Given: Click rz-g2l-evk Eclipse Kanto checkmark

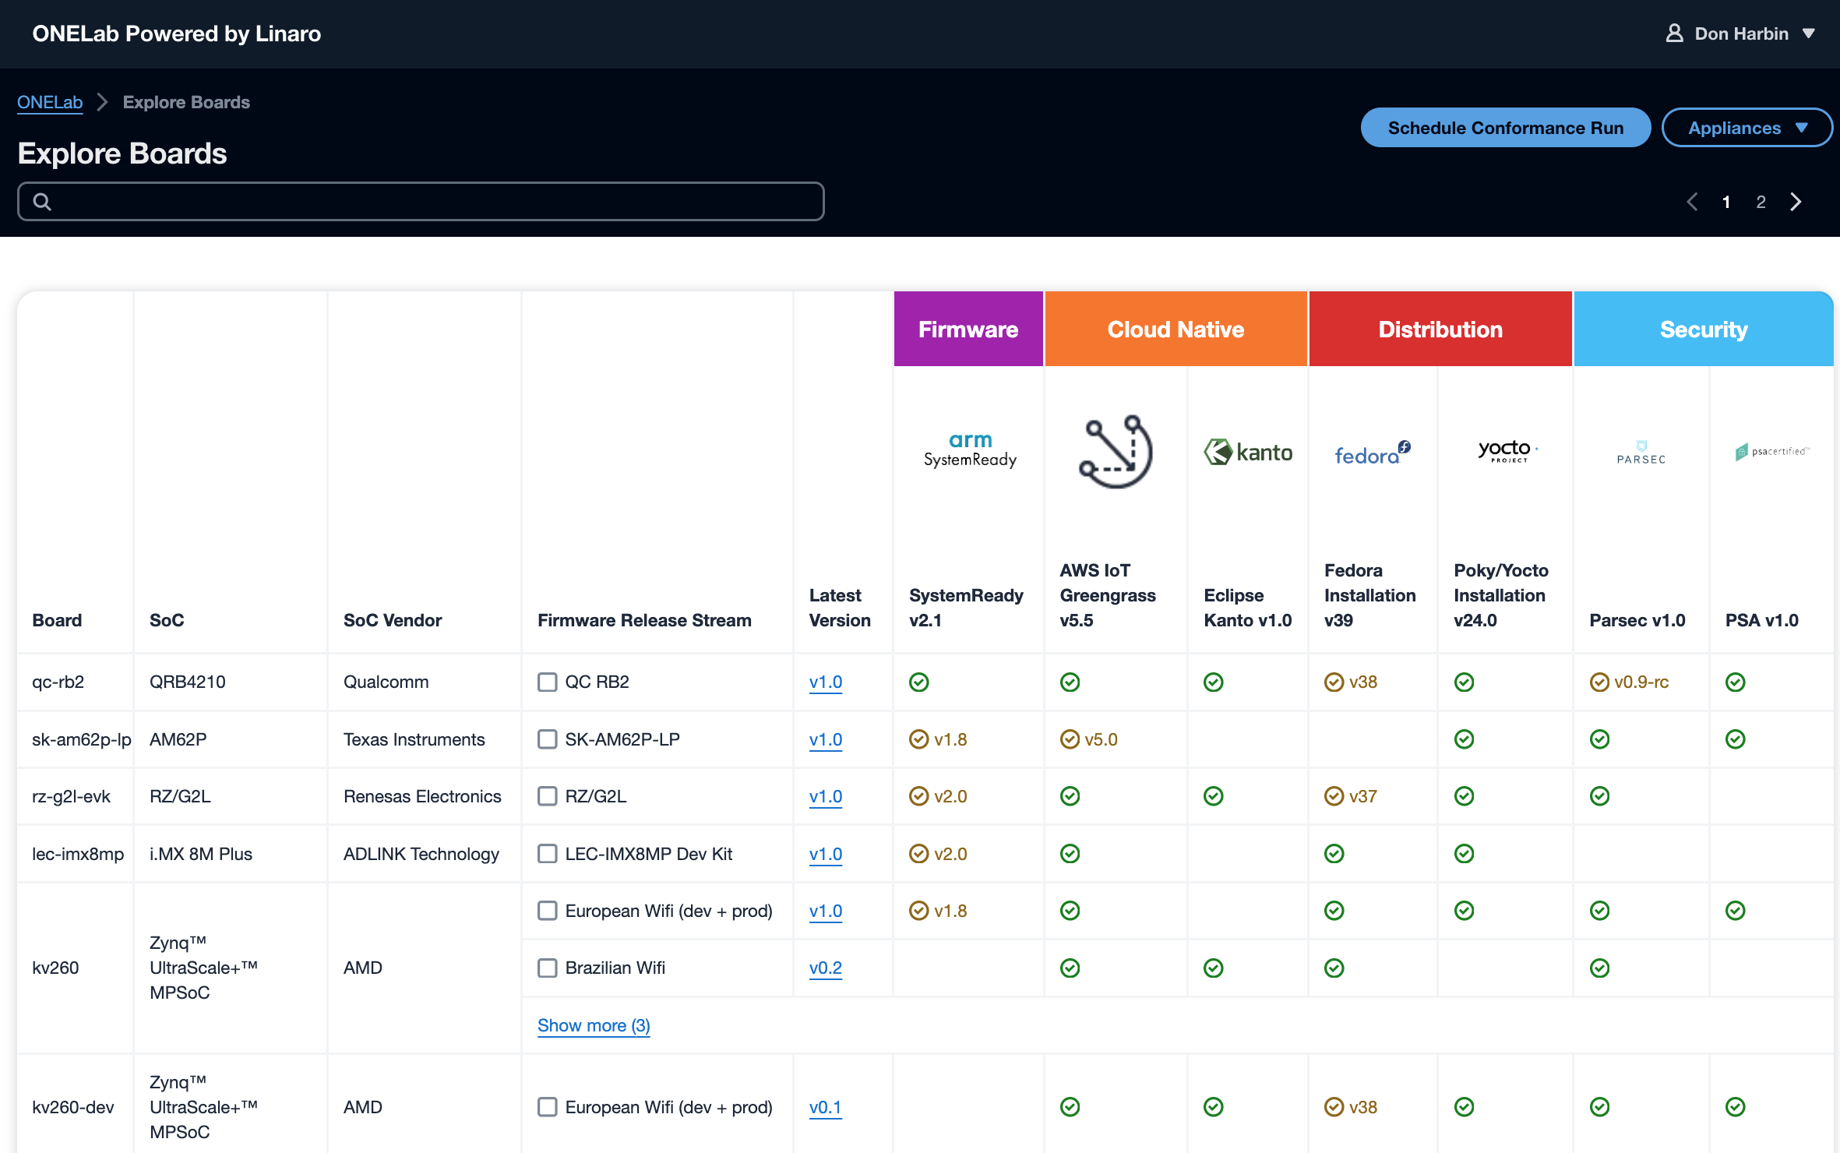Looking at the screenshot, I should pyautogui.click(x=1214, y=796).
